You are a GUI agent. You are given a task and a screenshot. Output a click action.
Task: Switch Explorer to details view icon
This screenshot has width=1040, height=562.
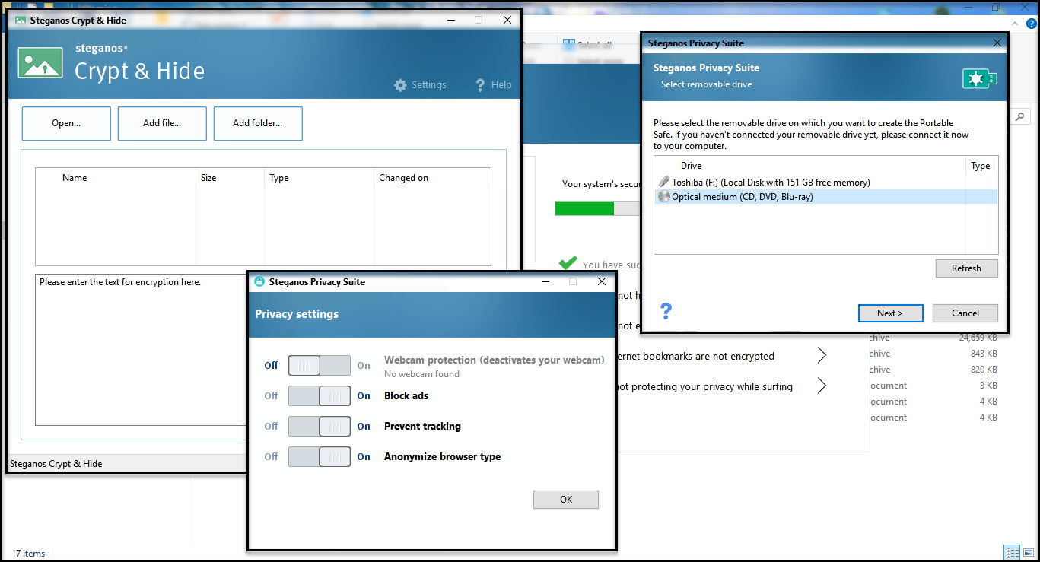coord(1011,552)
